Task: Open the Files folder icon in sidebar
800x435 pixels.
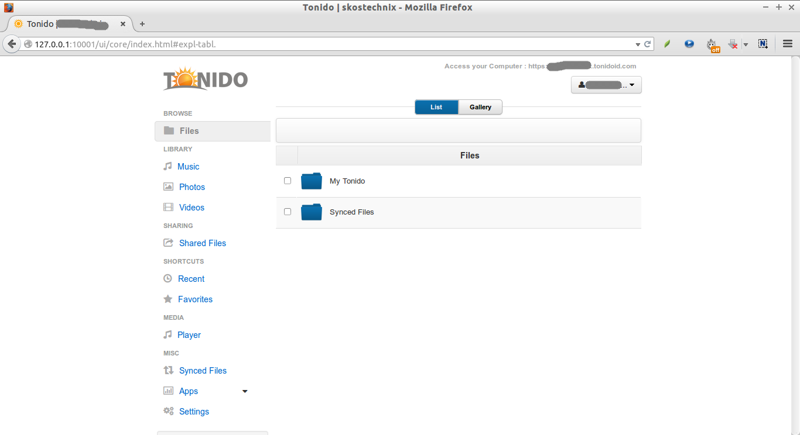Action: pos(169,130)
